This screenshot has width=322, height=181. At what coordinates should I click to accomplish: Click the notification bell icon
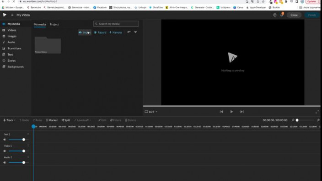pyautogui.click(x=282, y=15)
